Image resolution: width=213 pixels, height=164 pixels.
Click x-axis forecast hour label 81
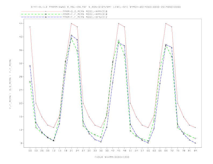click(190, 151)
